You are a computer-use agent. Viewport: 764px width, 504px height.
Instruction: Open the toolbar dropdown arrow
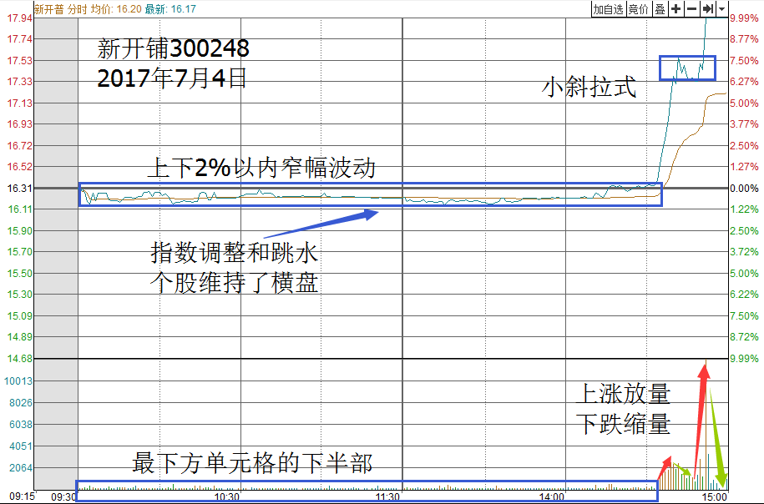(x=721, y=9)
